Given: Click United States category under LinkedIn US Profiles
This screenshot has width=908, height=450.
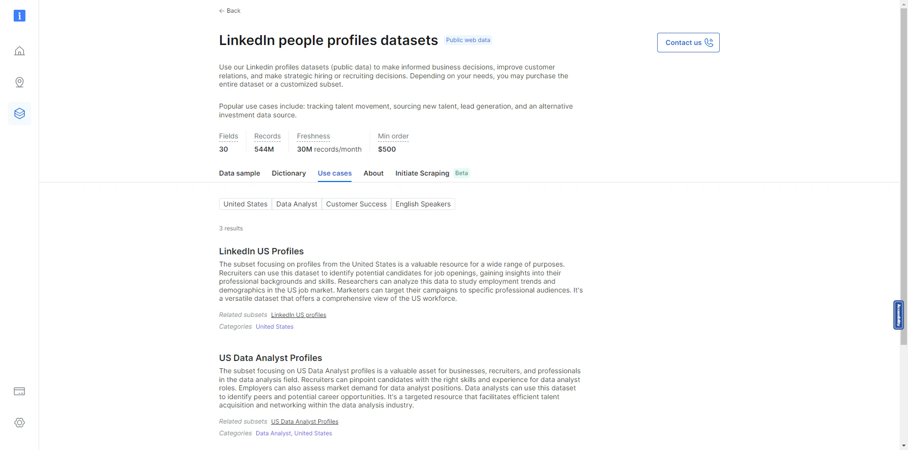Looking at the screenshot, I should (x=274, y=327).
